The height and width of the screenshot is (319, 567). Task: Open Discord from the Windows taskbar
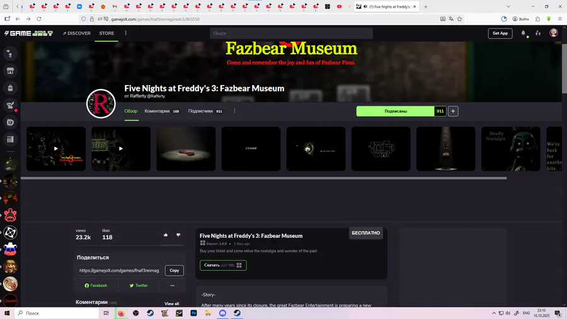point(223,313)
